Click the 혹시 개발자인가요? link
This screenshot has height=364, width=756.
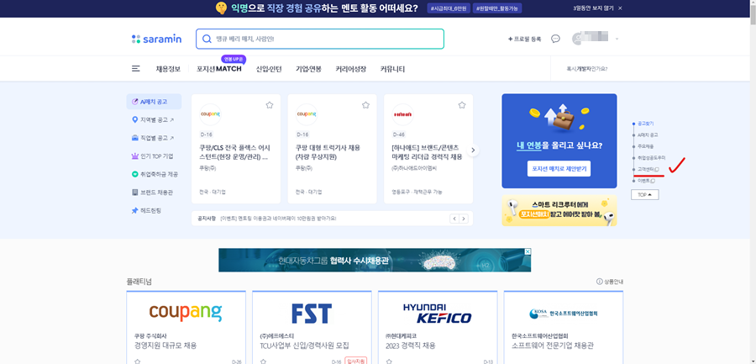pos(587,69)
